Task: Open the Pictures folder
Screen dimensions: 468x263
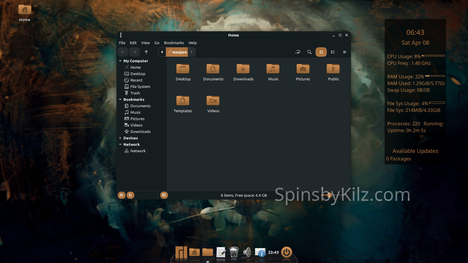Action: (x=303, y=69)
